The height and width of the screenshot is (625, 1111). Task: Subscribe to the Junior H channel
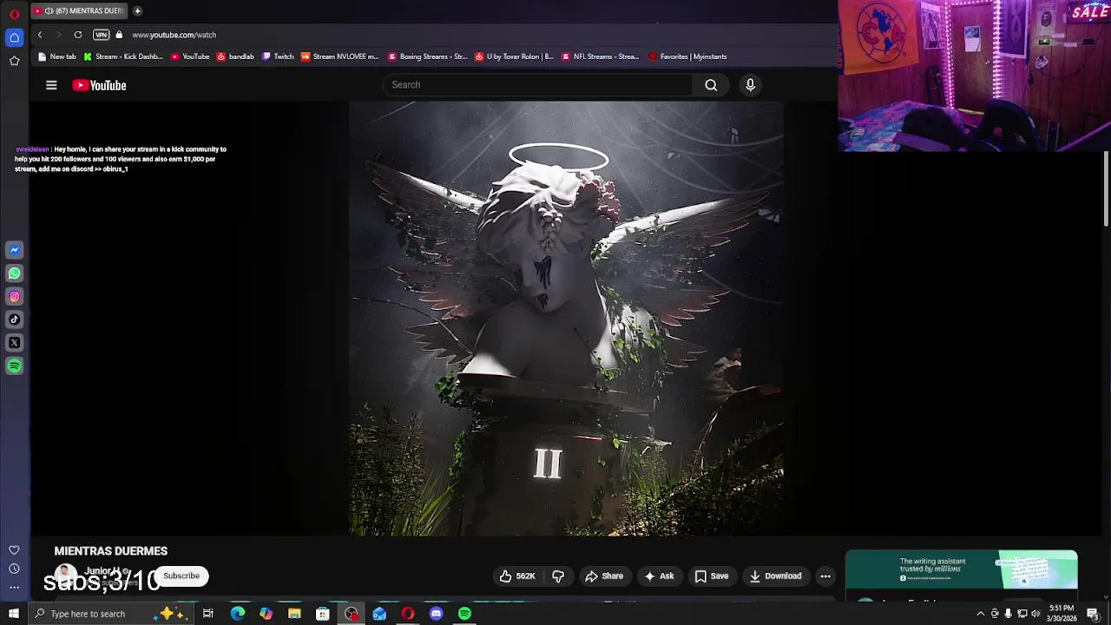pos(181,576)
